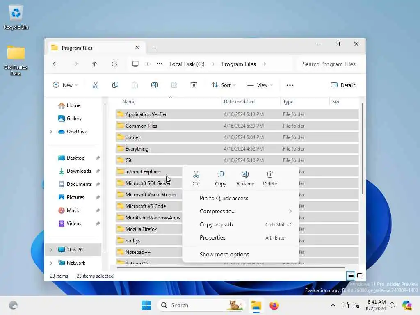Open the taskbar clock and date

(x=376, y=305)
